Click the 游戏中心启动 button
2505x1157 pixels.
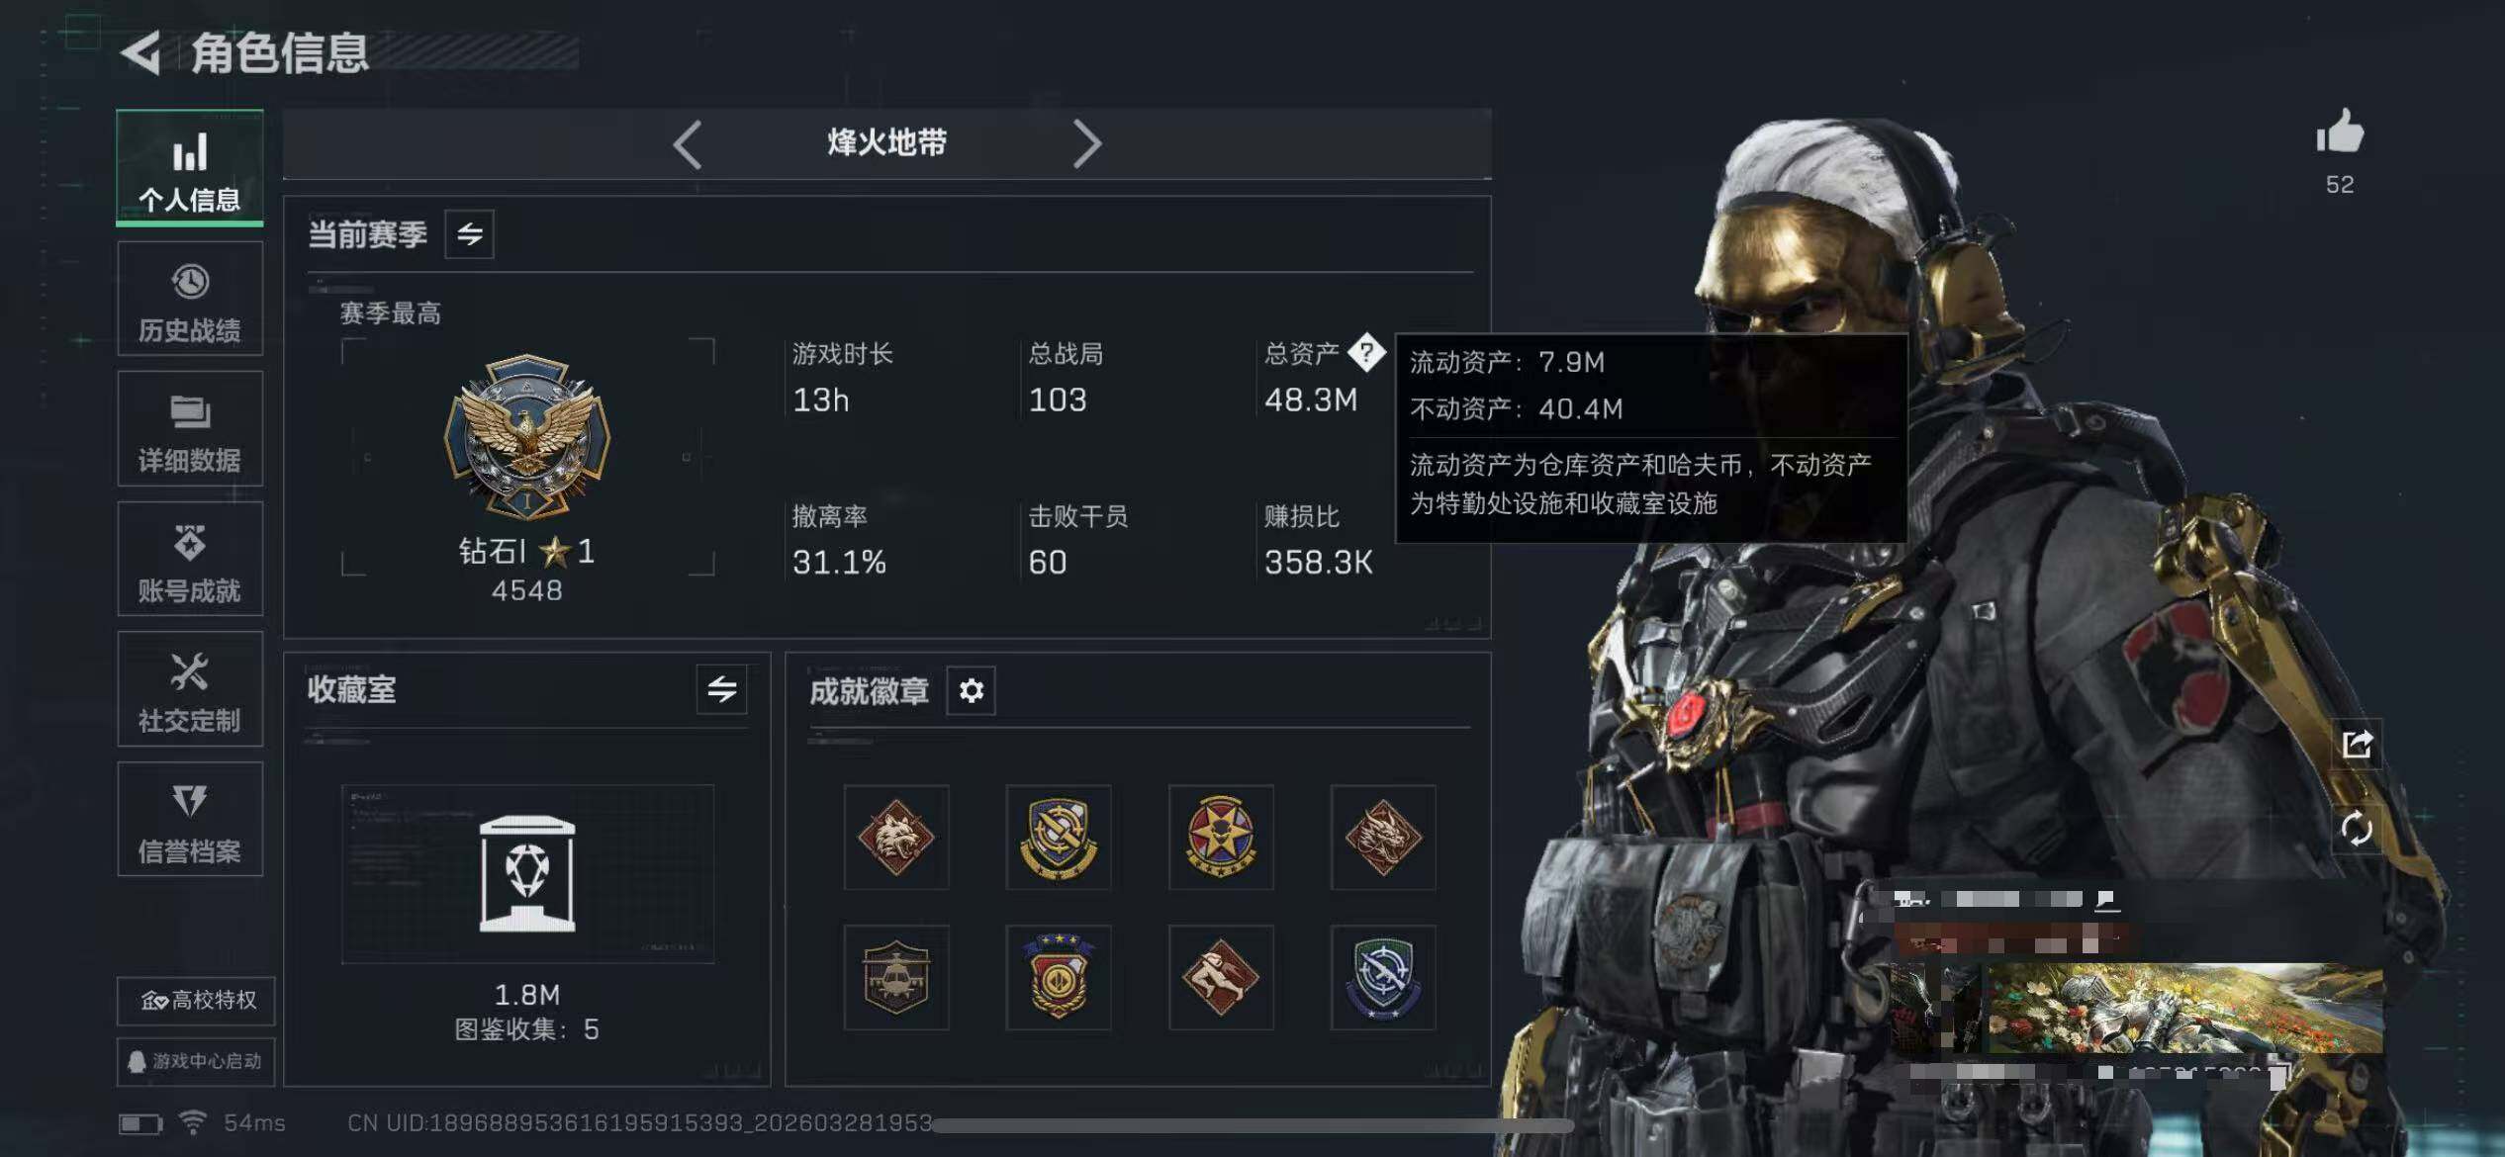[197, 1061]
